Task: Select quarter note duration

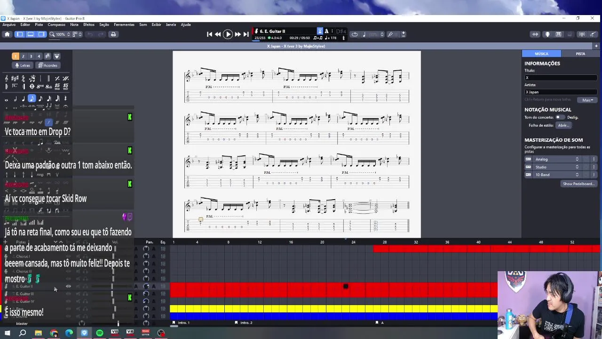Action: [24, 98]
